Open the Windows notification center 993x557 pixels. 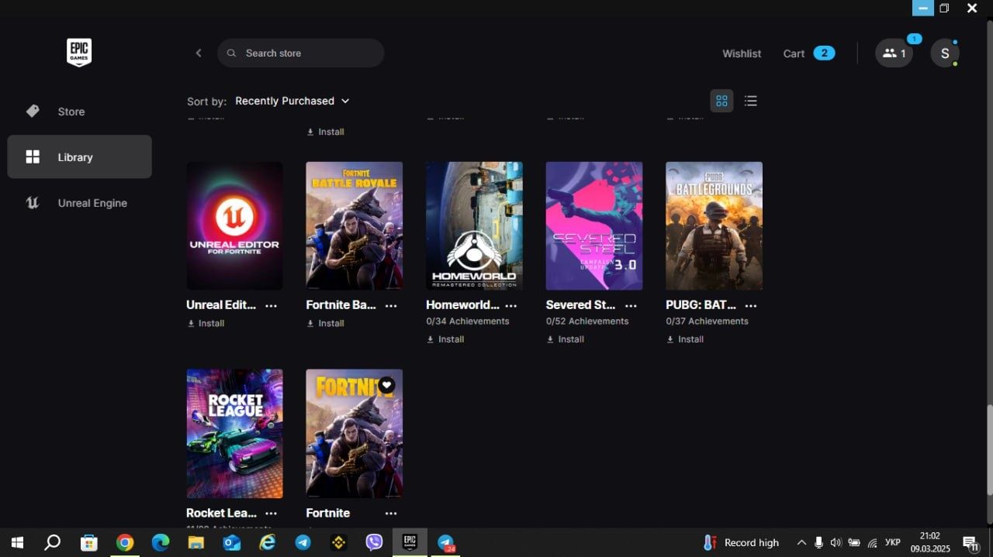pyautogui.click(x=971, y=542)
